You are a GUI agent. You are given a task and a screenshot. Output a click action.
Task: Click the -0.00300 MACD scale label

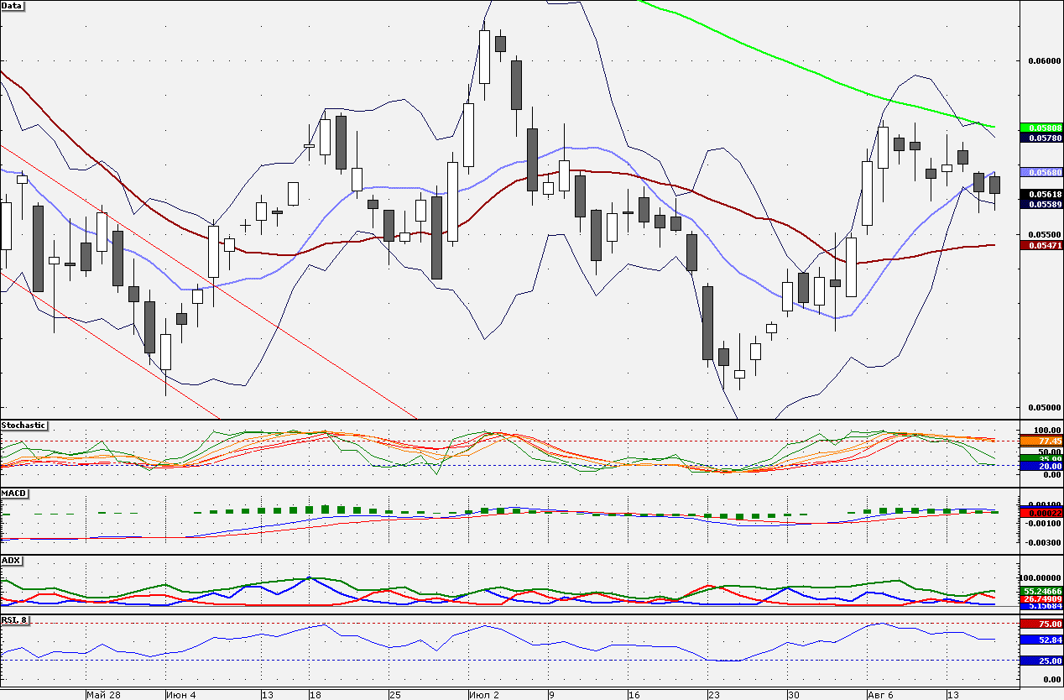(1043, 542)
